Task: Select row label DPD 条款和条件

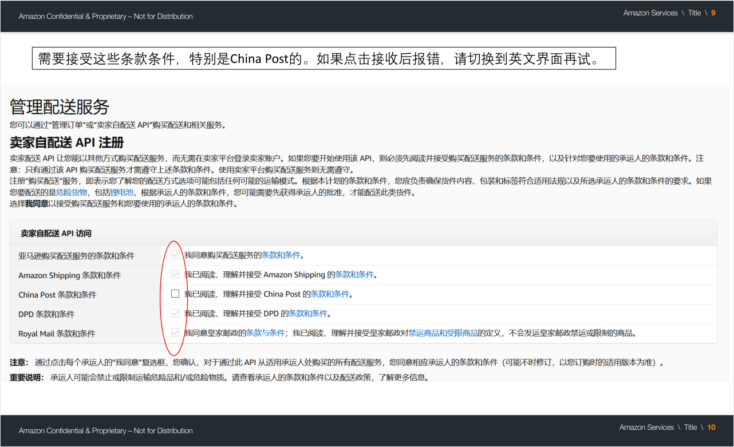Action: pos(46,314)
